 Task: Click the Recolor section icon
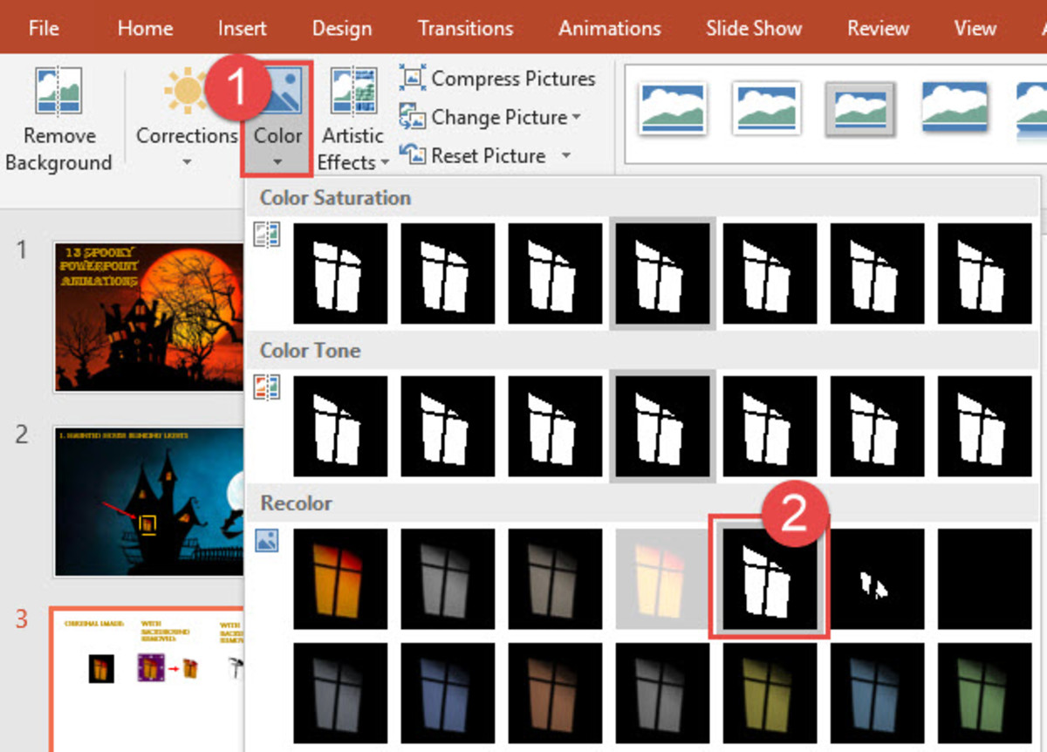click(267, 541)
